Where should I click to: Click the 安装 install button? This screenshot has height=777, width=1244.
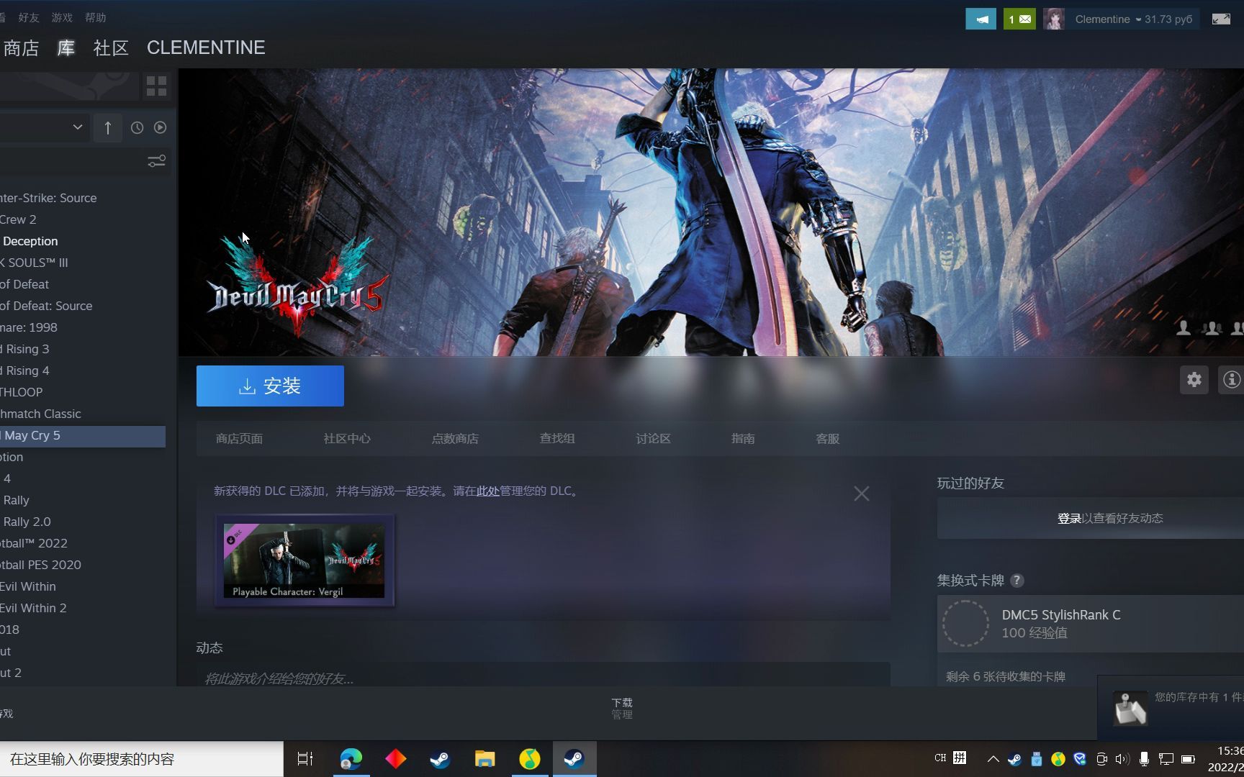tap(270, 386)
